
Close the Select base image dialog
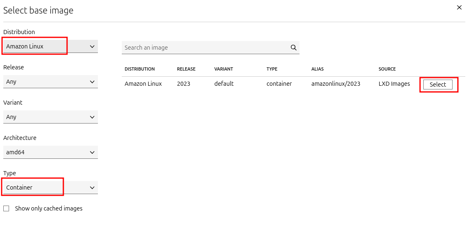pos(459,7)
